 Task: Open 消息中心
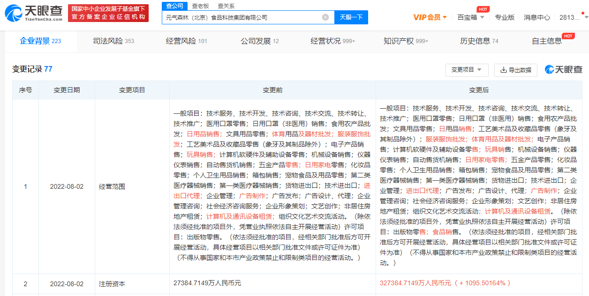coord(537,17)
